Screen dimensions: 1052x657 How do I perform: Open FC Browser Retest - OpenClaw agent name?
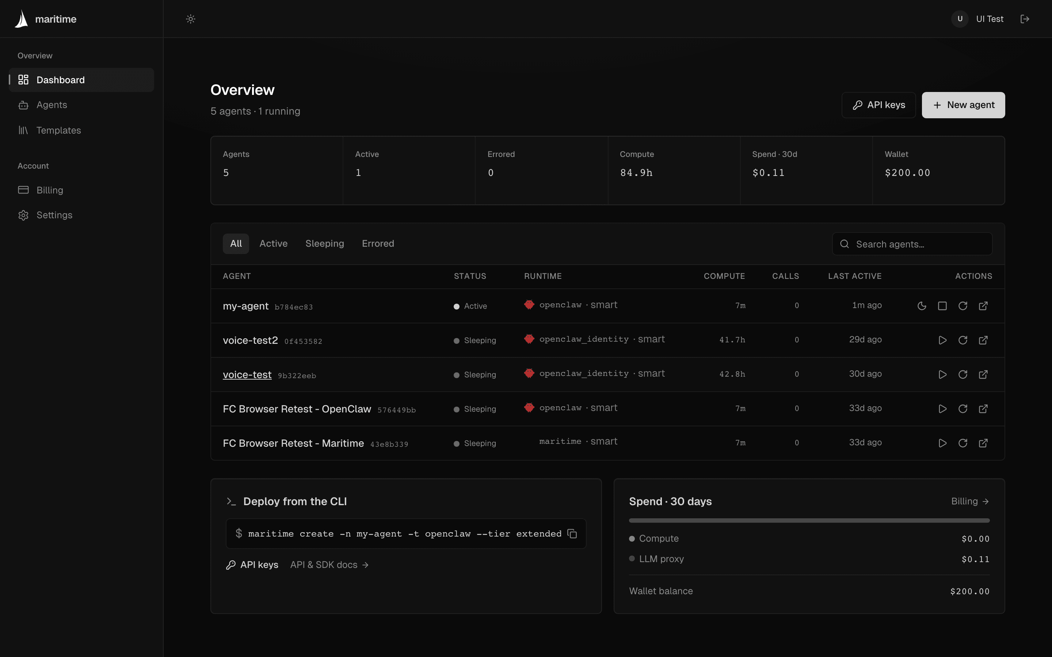(297, 409)
